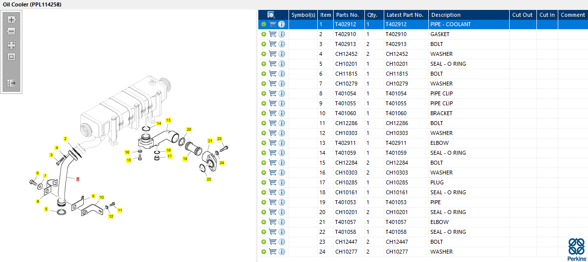This screenshot has width=588, height=262.
Task: Add PIPE CLIP T401054 to cart
Action: (x=273, y=93)
